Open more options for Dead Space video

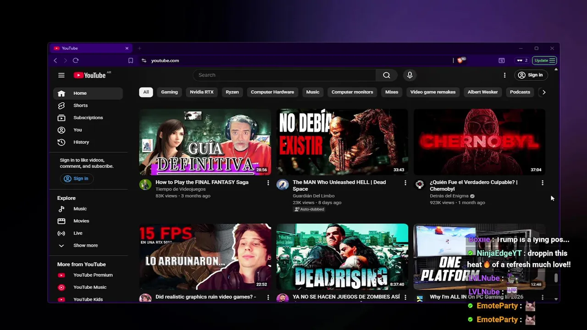click(x=405, y=183)
